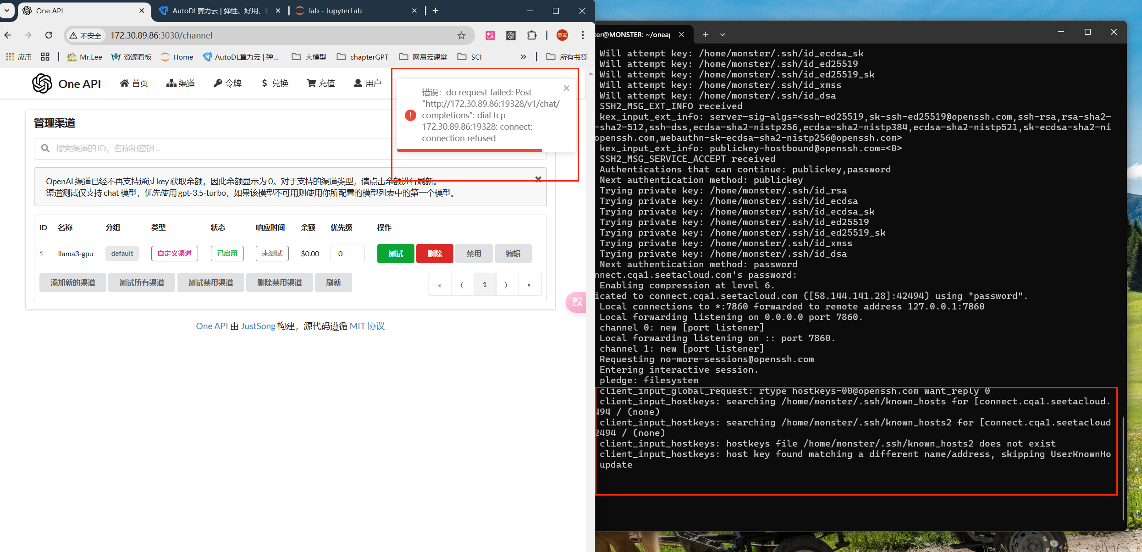1142x552 pixels.
Task: Open the JustSong footer link
Action: 258,326
